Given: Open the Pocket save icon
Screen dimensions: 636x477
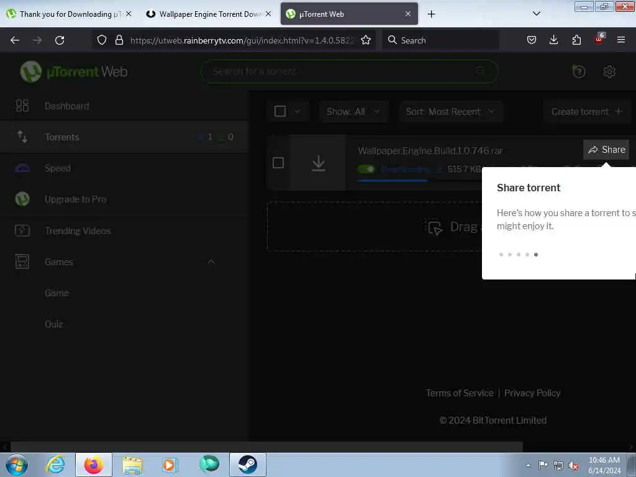Looking at the screenshot, I should 532,40.
